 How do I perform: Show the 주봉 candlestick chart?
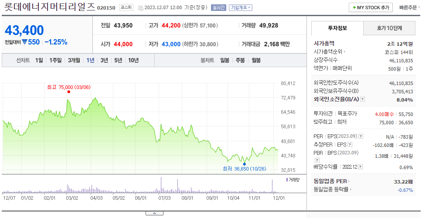click(240, 60)
